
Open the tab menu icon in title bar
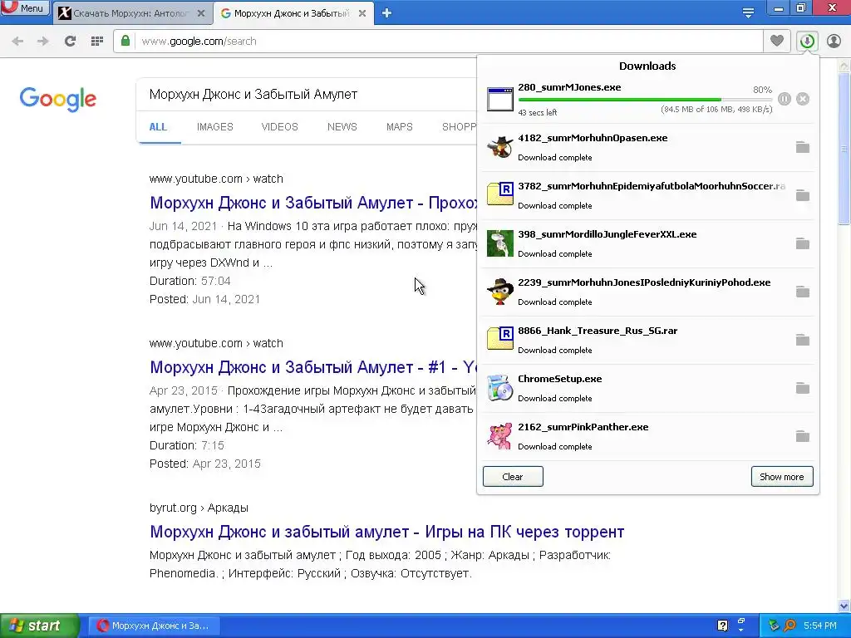748,13
